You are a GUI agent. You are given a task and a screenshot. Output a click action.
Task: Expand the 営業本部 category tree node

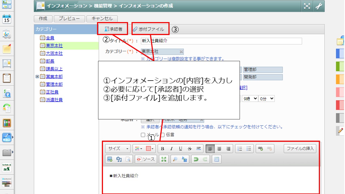(x=37, y=77)
